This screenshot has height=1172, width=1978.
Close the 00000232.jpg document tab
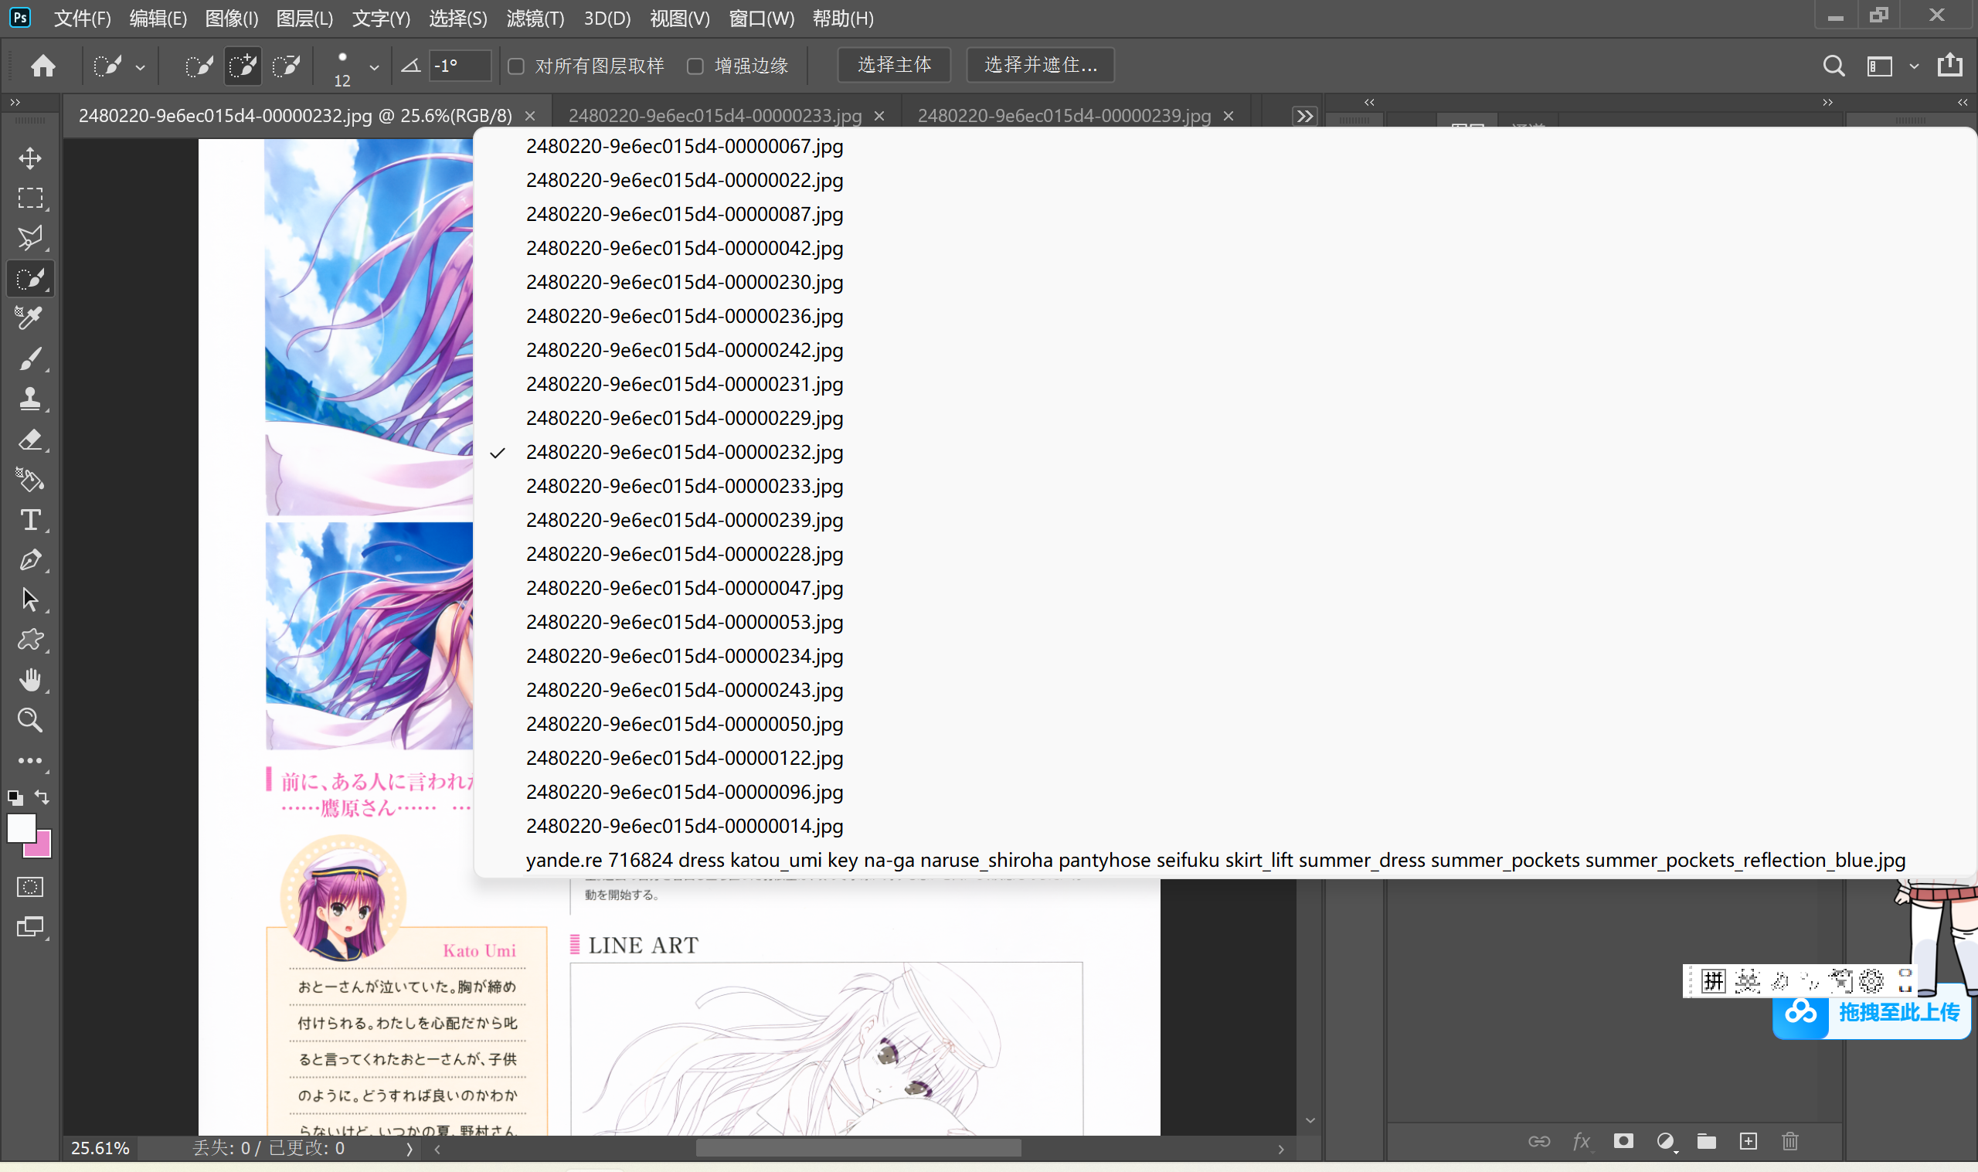pos(530,116)
